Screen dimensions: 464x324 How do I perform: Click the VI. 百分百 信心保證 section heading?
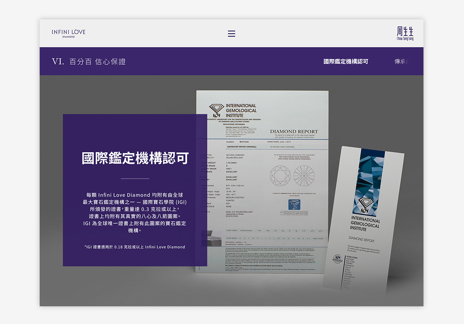point(89,61)
